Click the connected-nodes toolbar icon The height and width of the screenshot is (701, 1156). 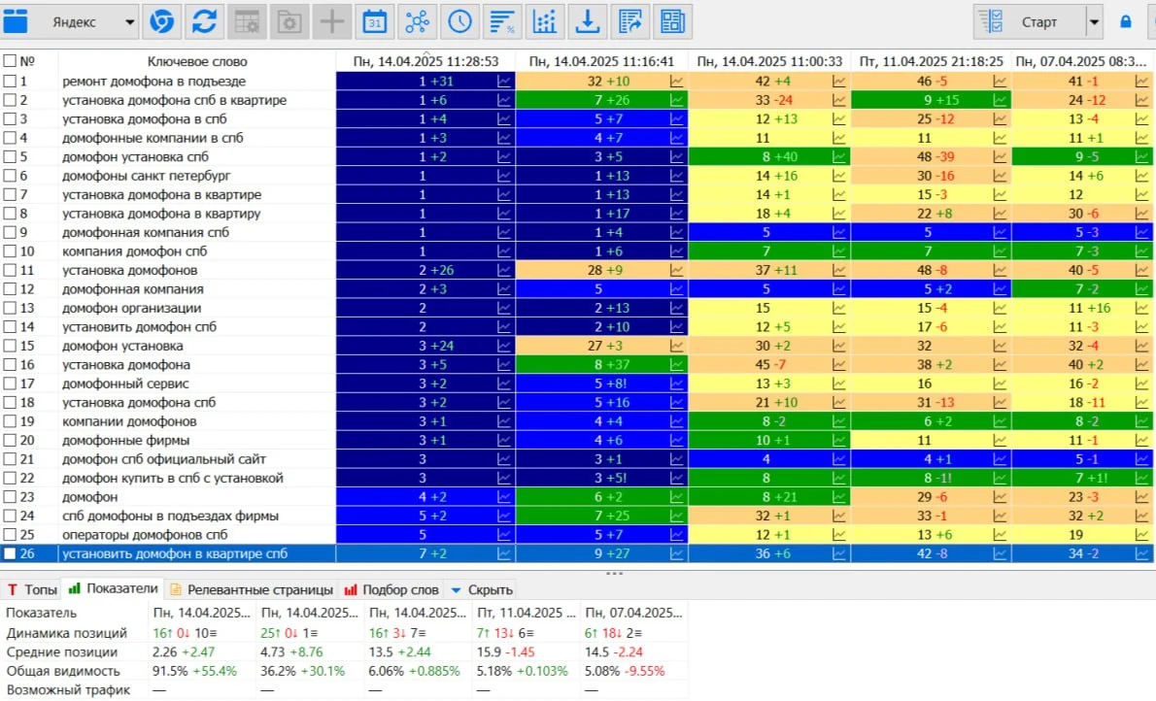tap(418, 21)
